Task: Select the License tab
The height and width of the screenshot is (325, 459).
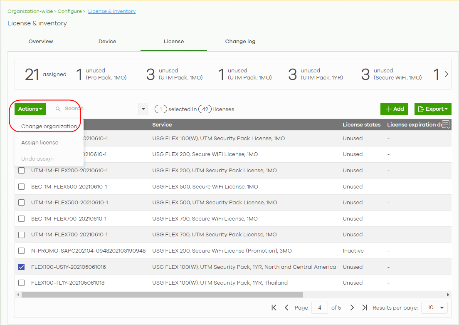Action: 174,41
